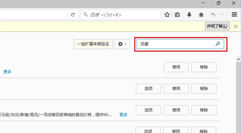This screenshot has height=133, width=242.
Task: Click the reload page icon
Action: coord(73,15)
